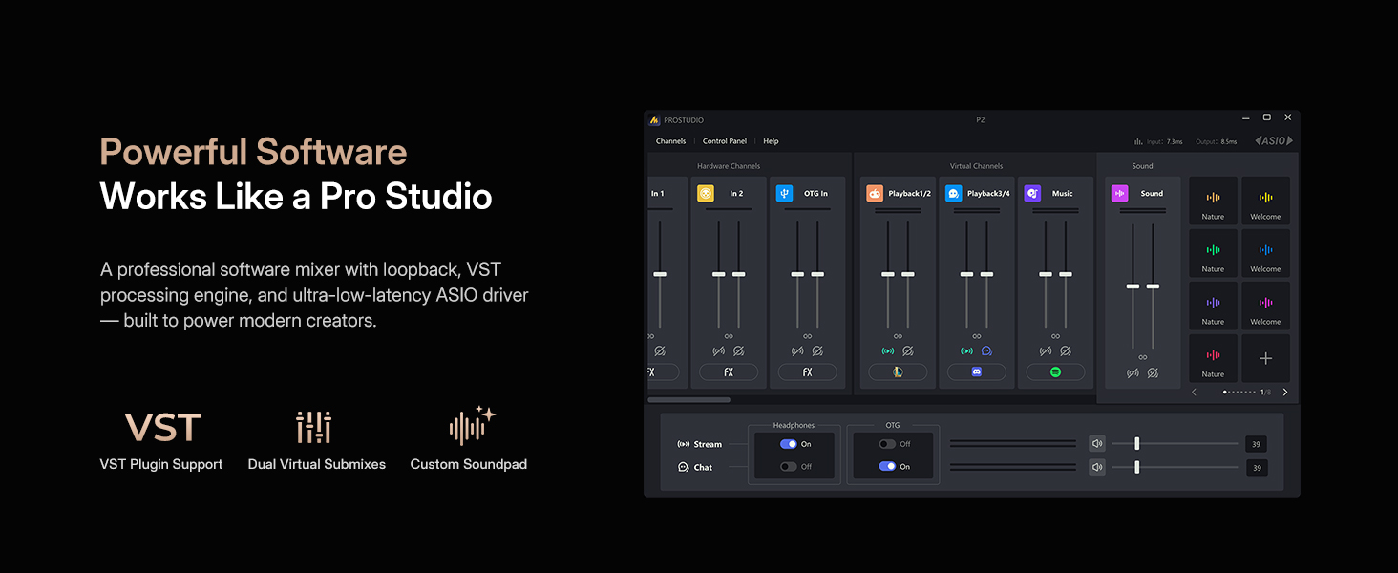The height and width of the screenshot is (573, 1398).
Task: Play the yellow Welcome sound pad
Action: (1265, 201)
